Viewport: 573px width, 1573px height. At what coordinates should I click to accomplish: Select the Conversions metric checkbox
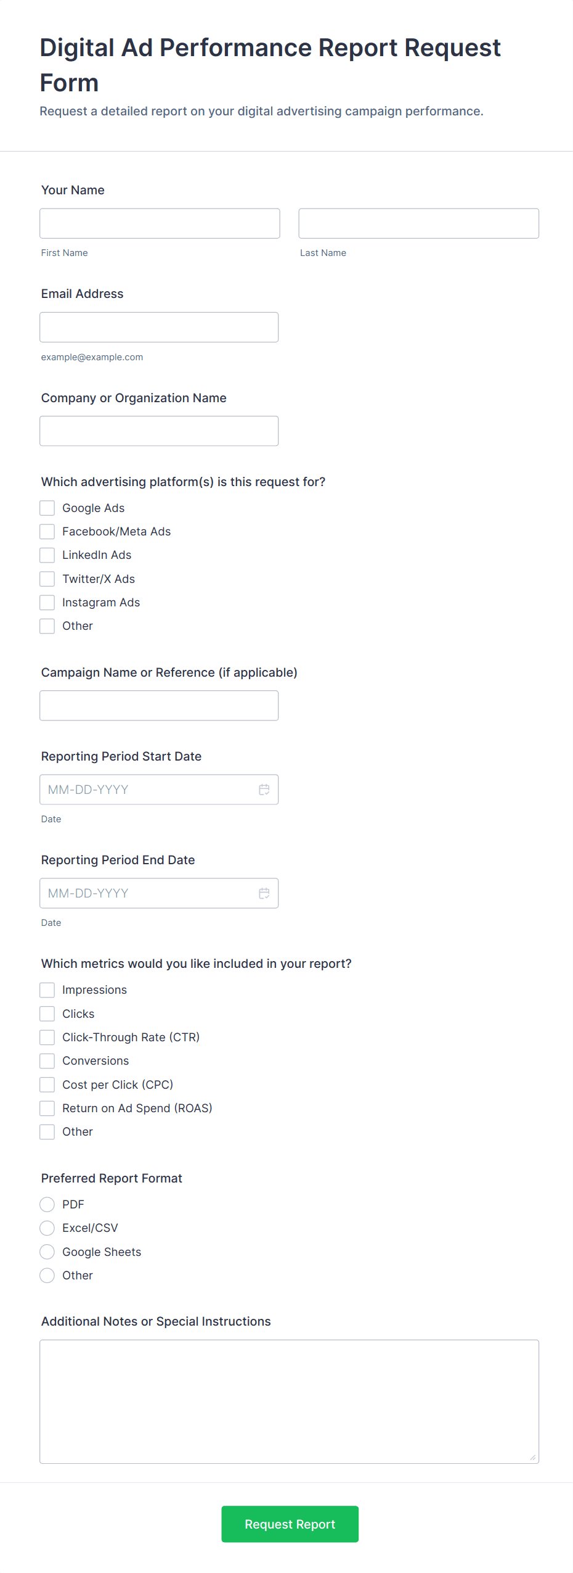click(47, 1060)
